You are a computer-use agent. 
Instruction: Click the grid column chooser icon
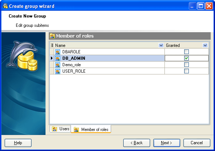52,45
